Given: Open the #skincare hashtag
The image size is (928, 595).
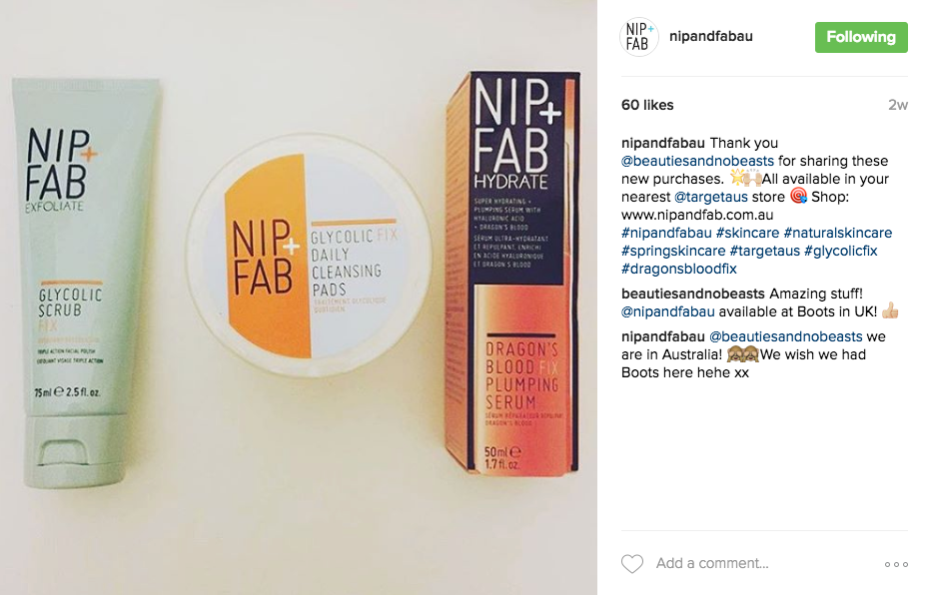Looking at the screenshot, I should tap(747, 233).
